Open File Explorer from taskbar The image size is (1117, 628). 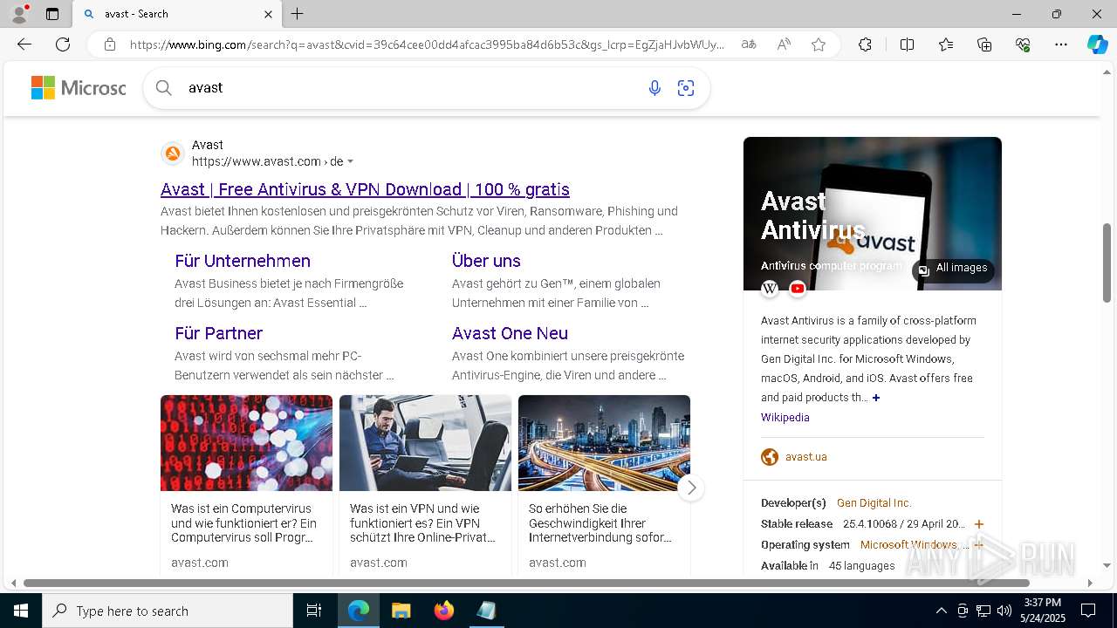point(401,611)
